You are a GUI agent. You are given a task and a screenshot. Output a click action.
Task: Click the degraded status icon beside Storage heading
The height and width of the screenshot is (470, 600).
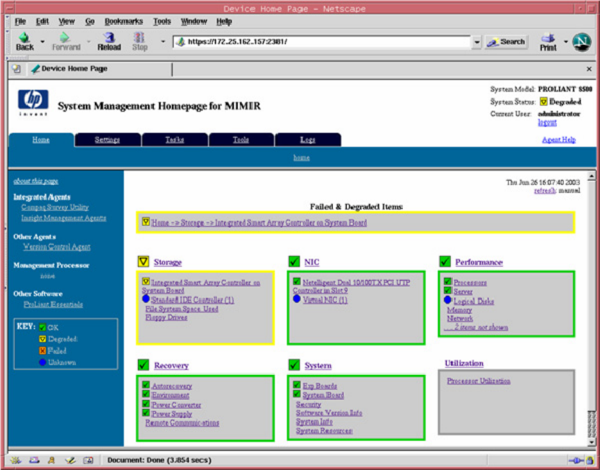pos(144,261)
